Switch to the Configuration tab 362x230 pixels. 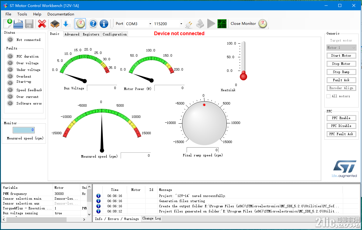tap(115, 34)
